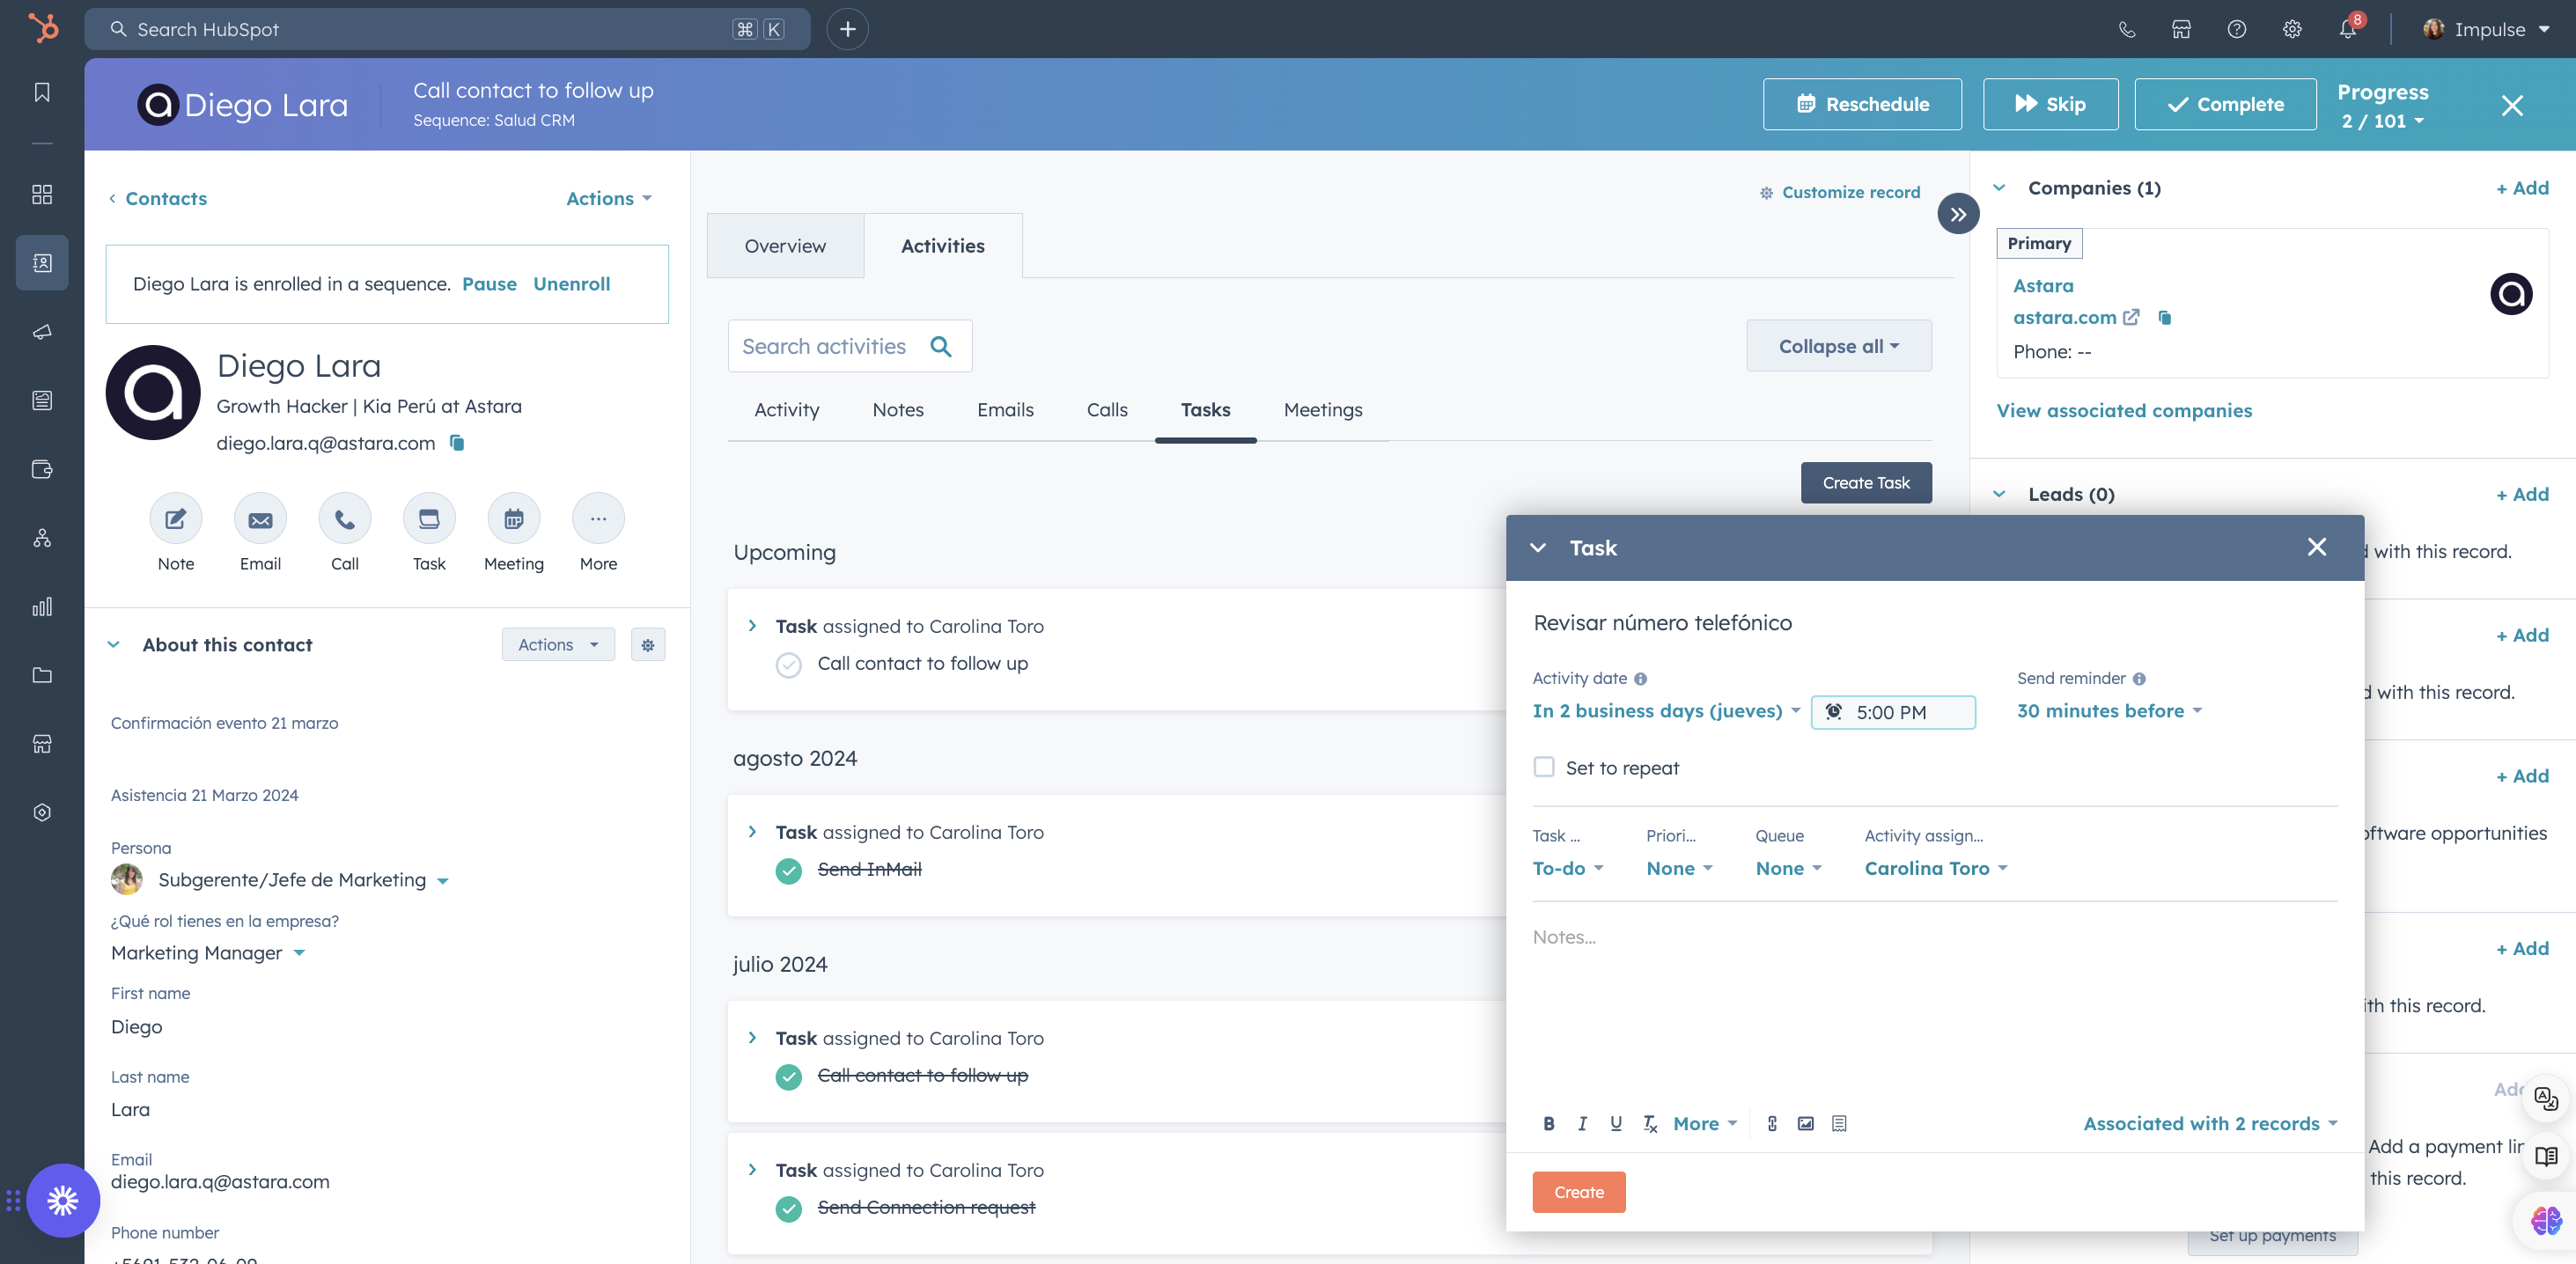The image size is (2576, 1264).
Task: Copy email address next to diego.lara.q@astara.com
Action: [457, 443]
